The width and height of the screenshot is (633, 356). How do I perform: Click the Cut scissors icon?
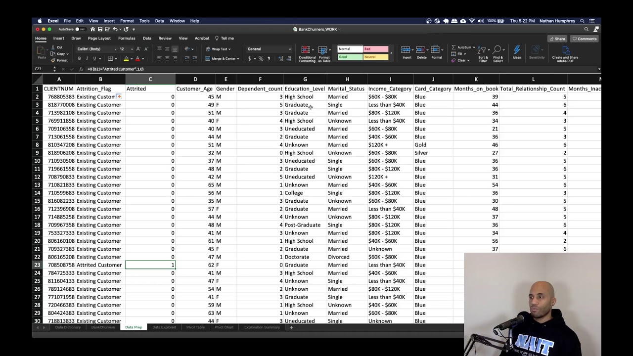[53, 47]
